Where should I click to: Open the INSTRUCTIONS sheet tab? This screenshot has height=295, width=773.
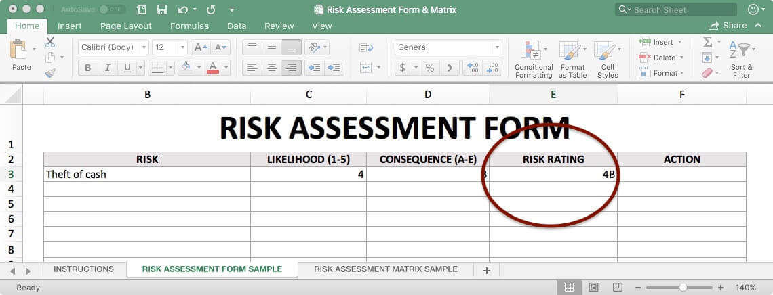click(x=84, y=269)
